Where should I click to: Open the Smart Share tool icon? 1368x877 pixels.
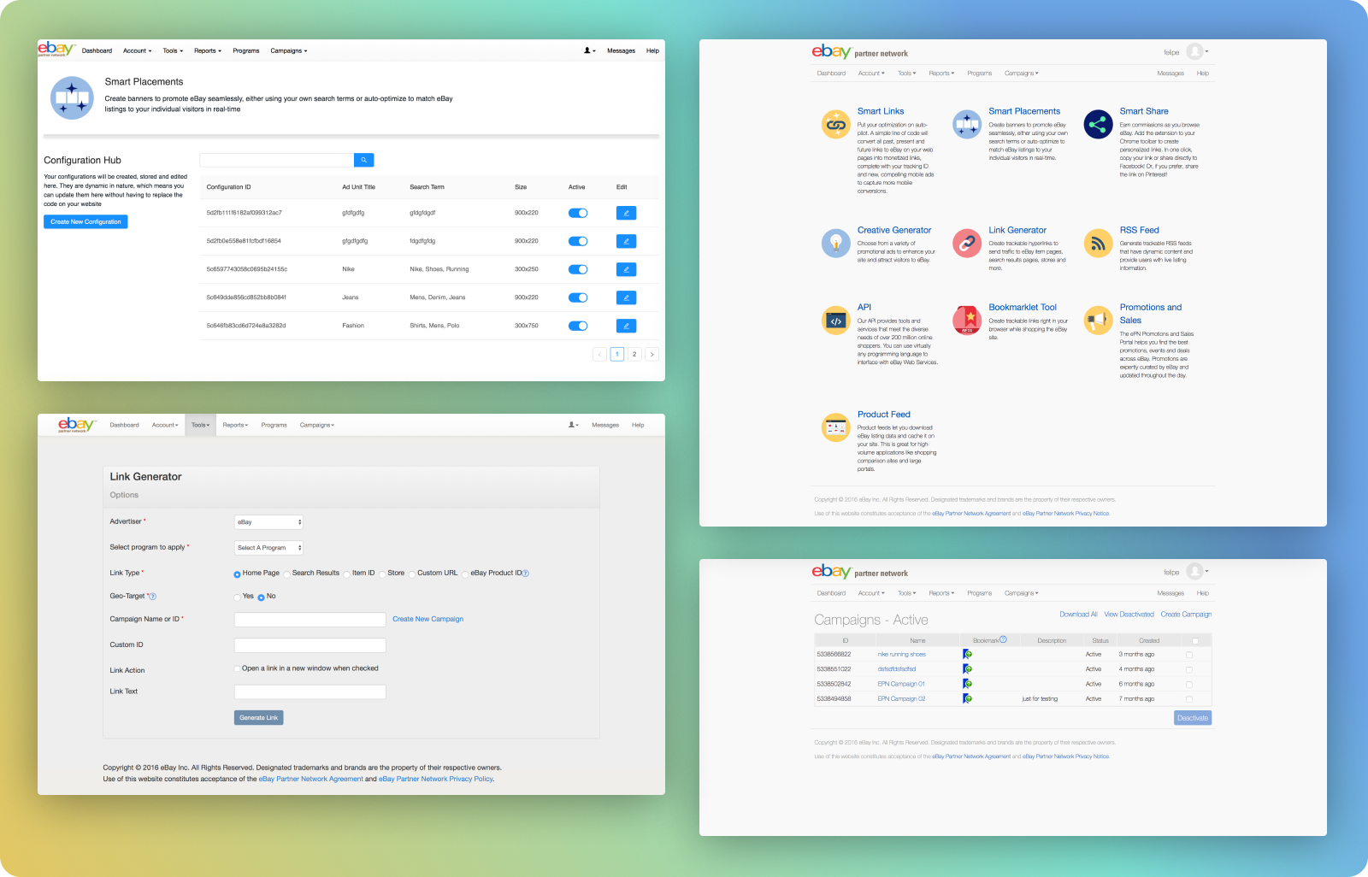1098,125
